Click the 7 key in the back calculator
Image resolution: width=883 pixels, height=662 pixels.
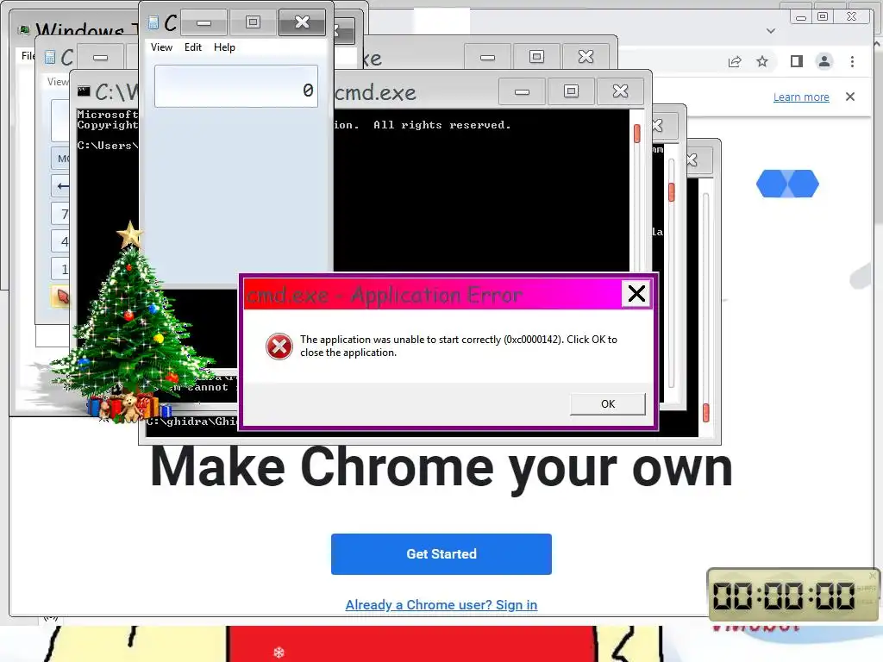tap(62, 214)
